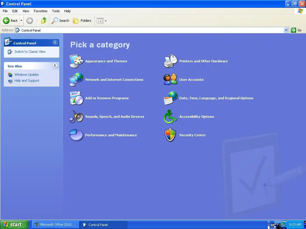This screenshot has height=229, width=306.
Task: Open the Performance and Maintenance link
Action: (111, 135)
